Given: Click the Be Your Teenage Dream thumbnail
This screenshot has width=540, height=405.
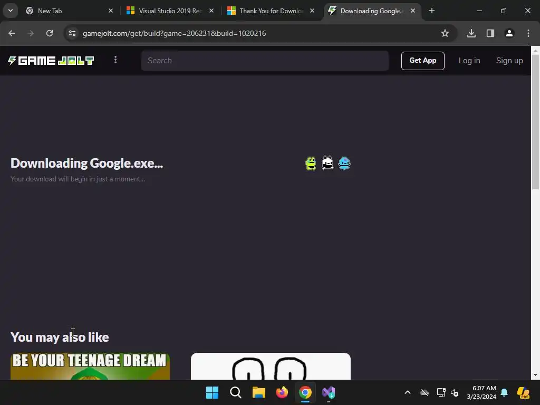Looking at the screenshot, I should click(x=90, y=367).
